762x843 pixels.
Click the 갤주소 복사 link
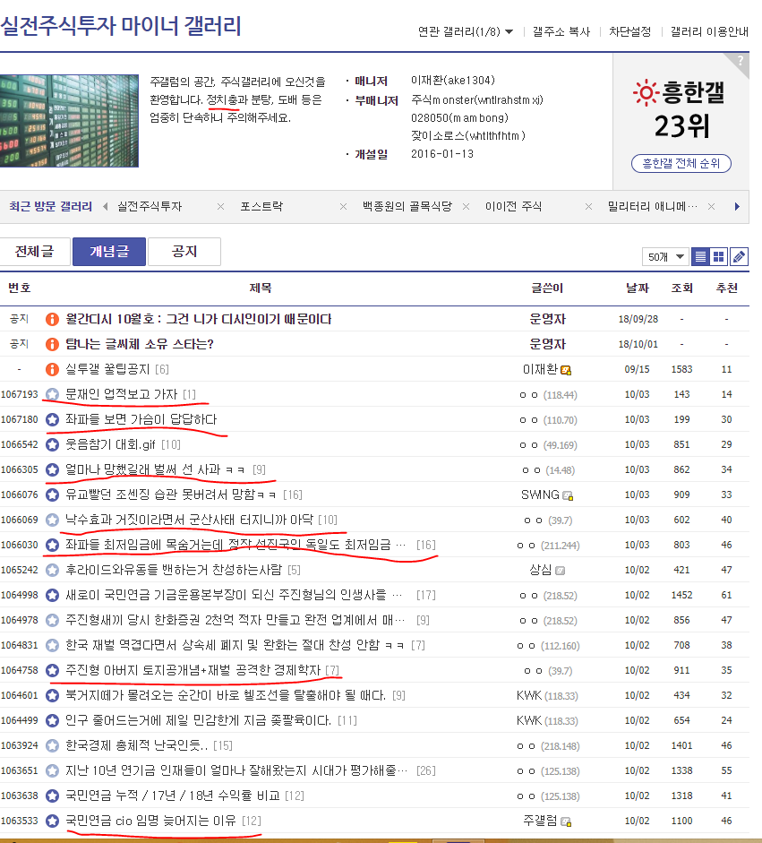pos(561,31)
